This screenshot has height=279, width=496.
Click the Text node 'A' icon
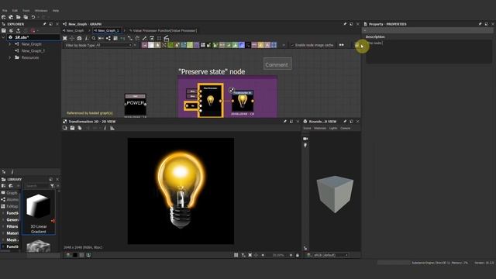(267, 45)
